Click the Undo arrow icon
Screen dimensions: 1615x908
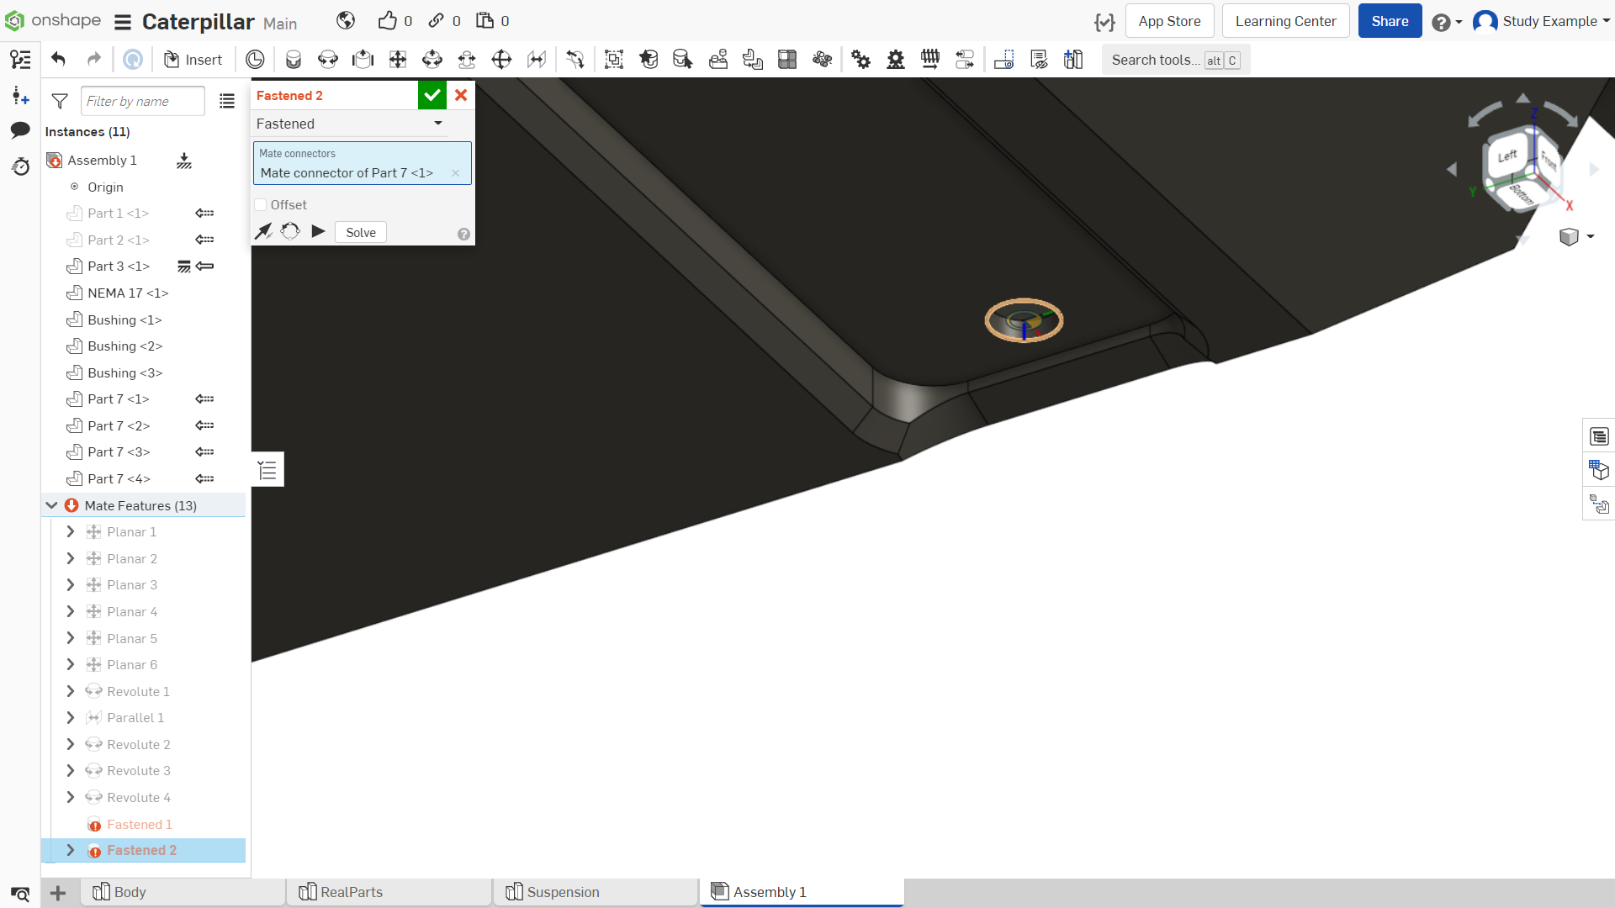(58, 60)
